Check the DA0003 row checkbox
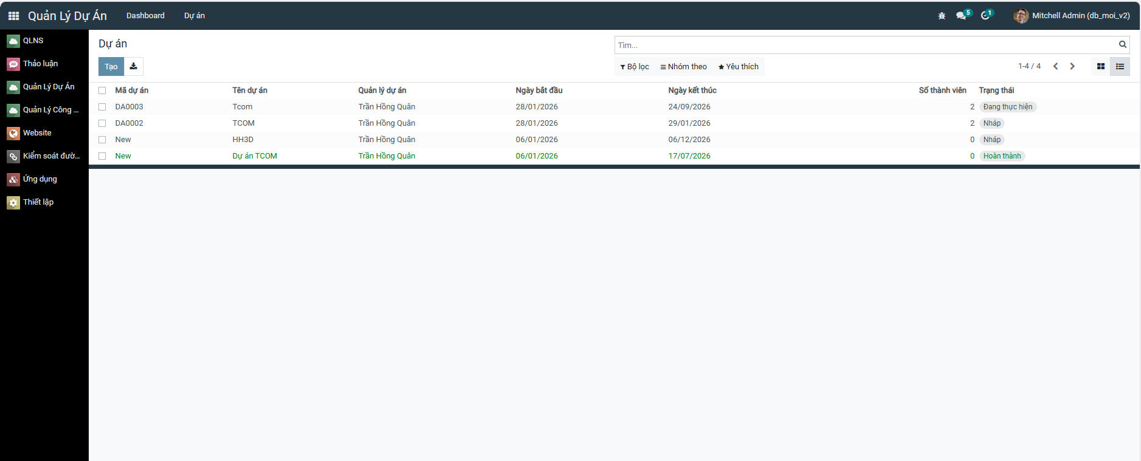Image resolution: width=1141 pixels, height=461 pixels. (x=102, y=107)
